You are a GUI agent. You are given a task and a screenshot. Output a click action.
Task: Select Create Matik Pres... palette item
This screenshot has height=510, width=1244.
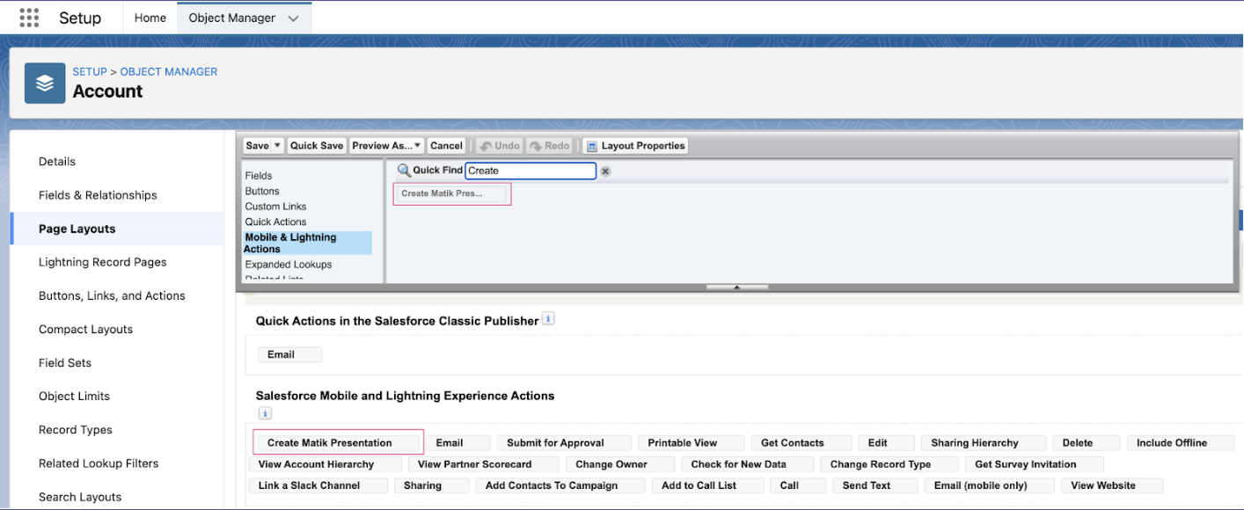[451, 193]
